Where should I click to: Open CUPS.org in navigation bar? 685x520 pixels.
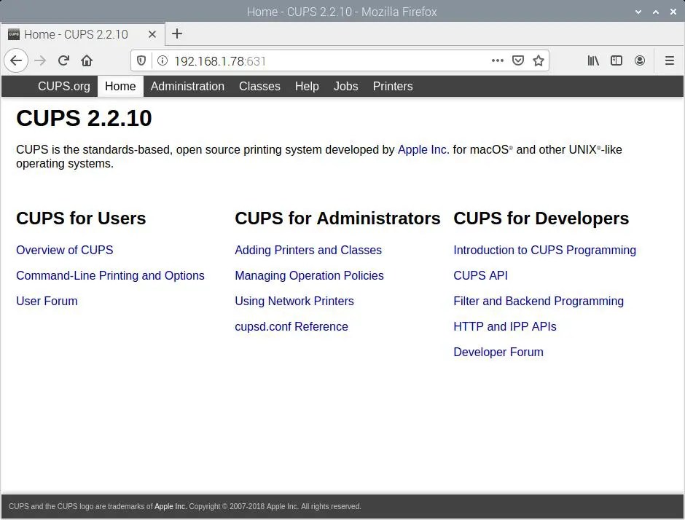click(x=64, y=86)
